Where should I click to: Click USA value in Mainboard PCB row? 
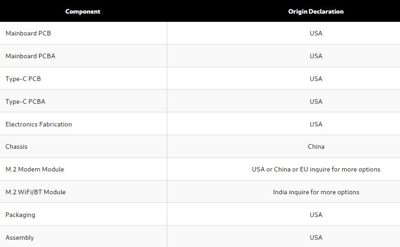pyautogui.click(x=316, y=33)
